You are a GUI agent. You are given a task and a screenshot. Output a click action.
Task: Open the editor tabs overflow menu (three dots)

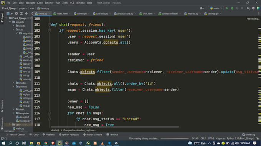click(x=259, y=14)
